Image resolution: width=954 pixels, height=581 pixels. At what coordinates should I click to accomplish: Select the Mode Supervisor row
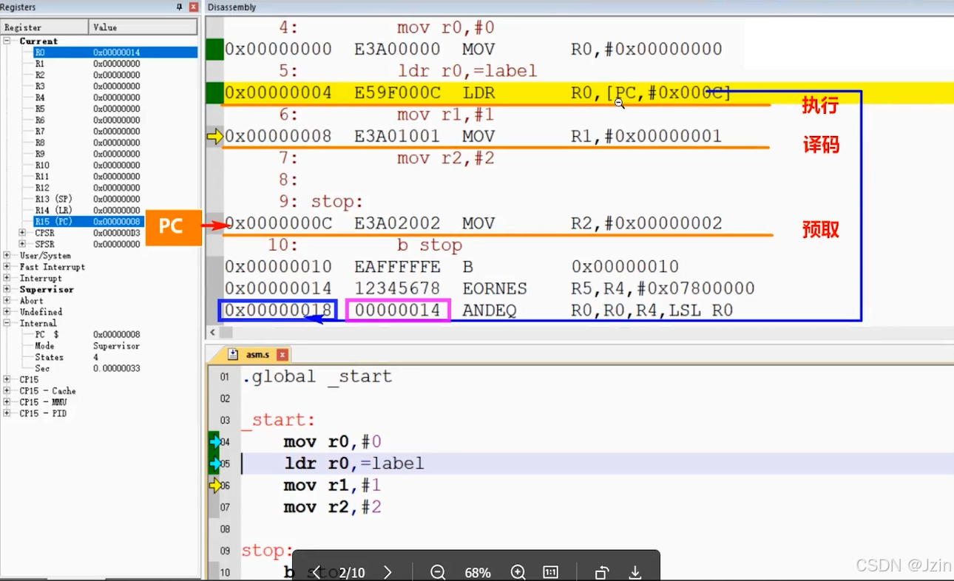click(x=115, y=346)
